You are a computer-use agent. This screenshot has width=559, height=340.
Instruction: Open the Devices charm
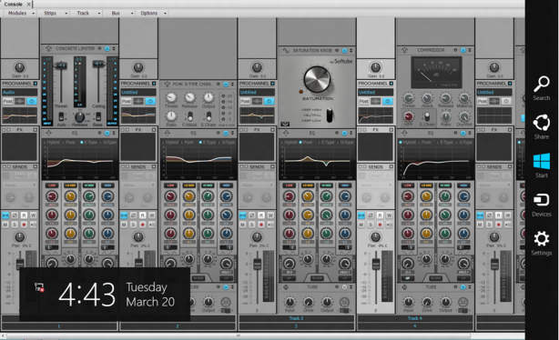[541, 205]
